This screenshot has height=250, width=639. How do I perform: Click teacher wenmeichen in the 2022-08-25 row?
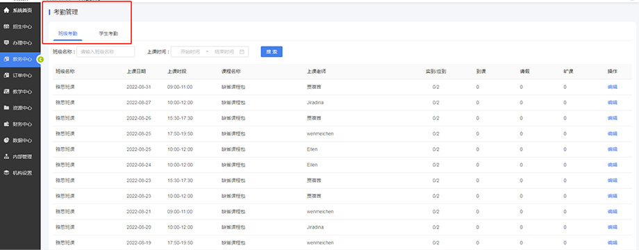[x=320, y=133]
